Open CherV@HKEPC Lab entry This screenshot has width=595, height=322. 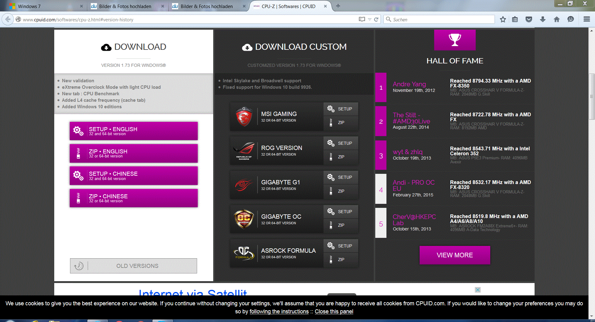[x=414, y=220]
